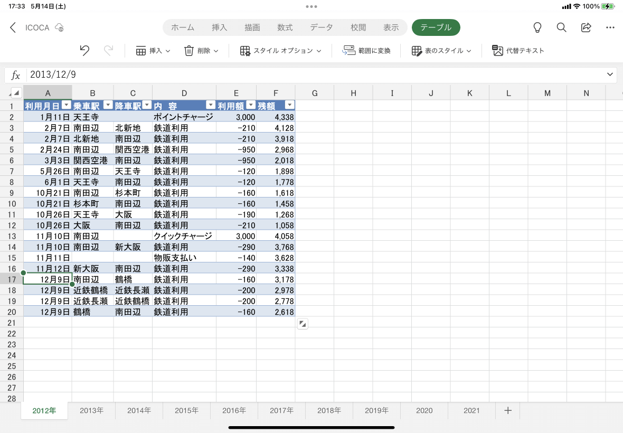Select cell 物販支払い

click(184, 257)
